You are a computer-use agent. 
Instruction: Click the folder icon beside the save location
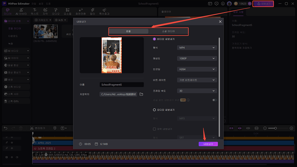pos(141,94)
